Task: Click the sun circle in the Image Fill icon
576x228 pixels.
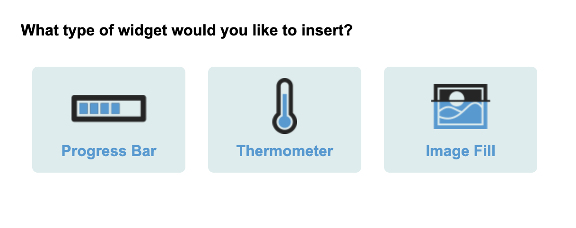Action: pyautogui.click(x=456, y=98)
